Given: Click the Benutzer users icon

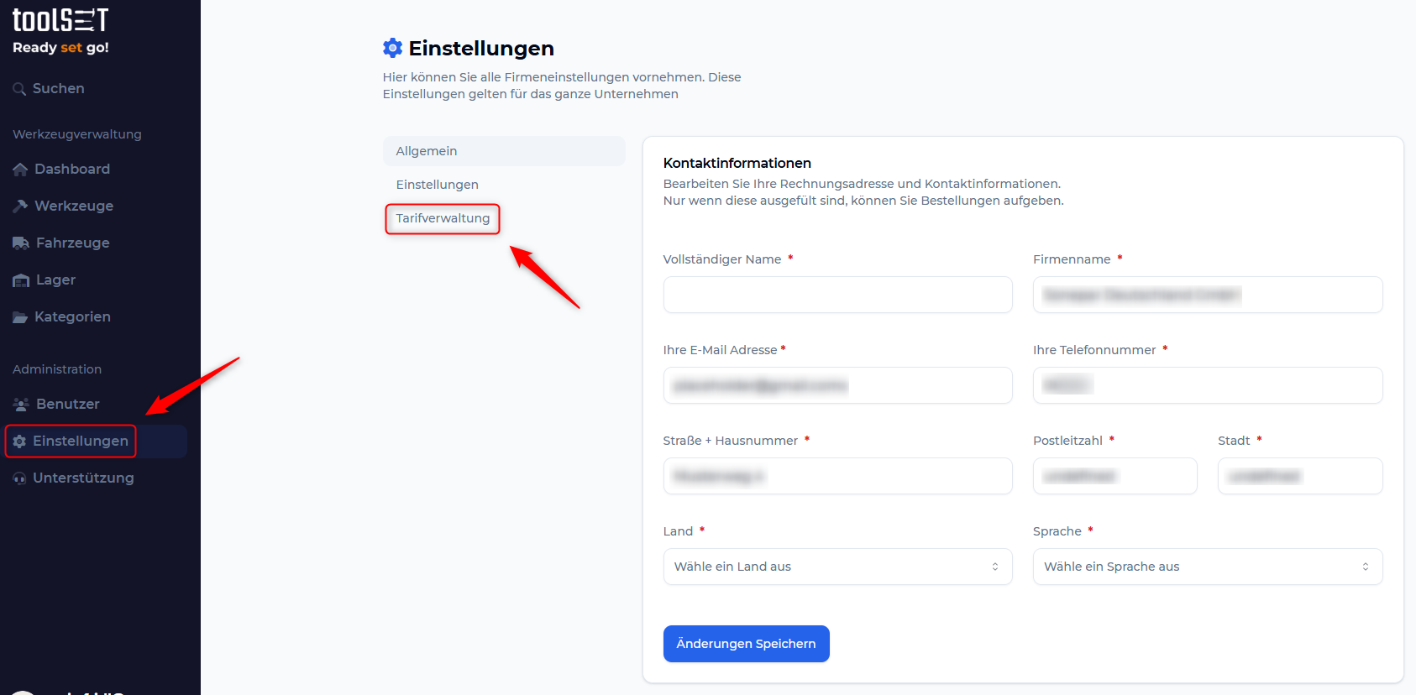Looking at the screenshot, I should point(21,405).
